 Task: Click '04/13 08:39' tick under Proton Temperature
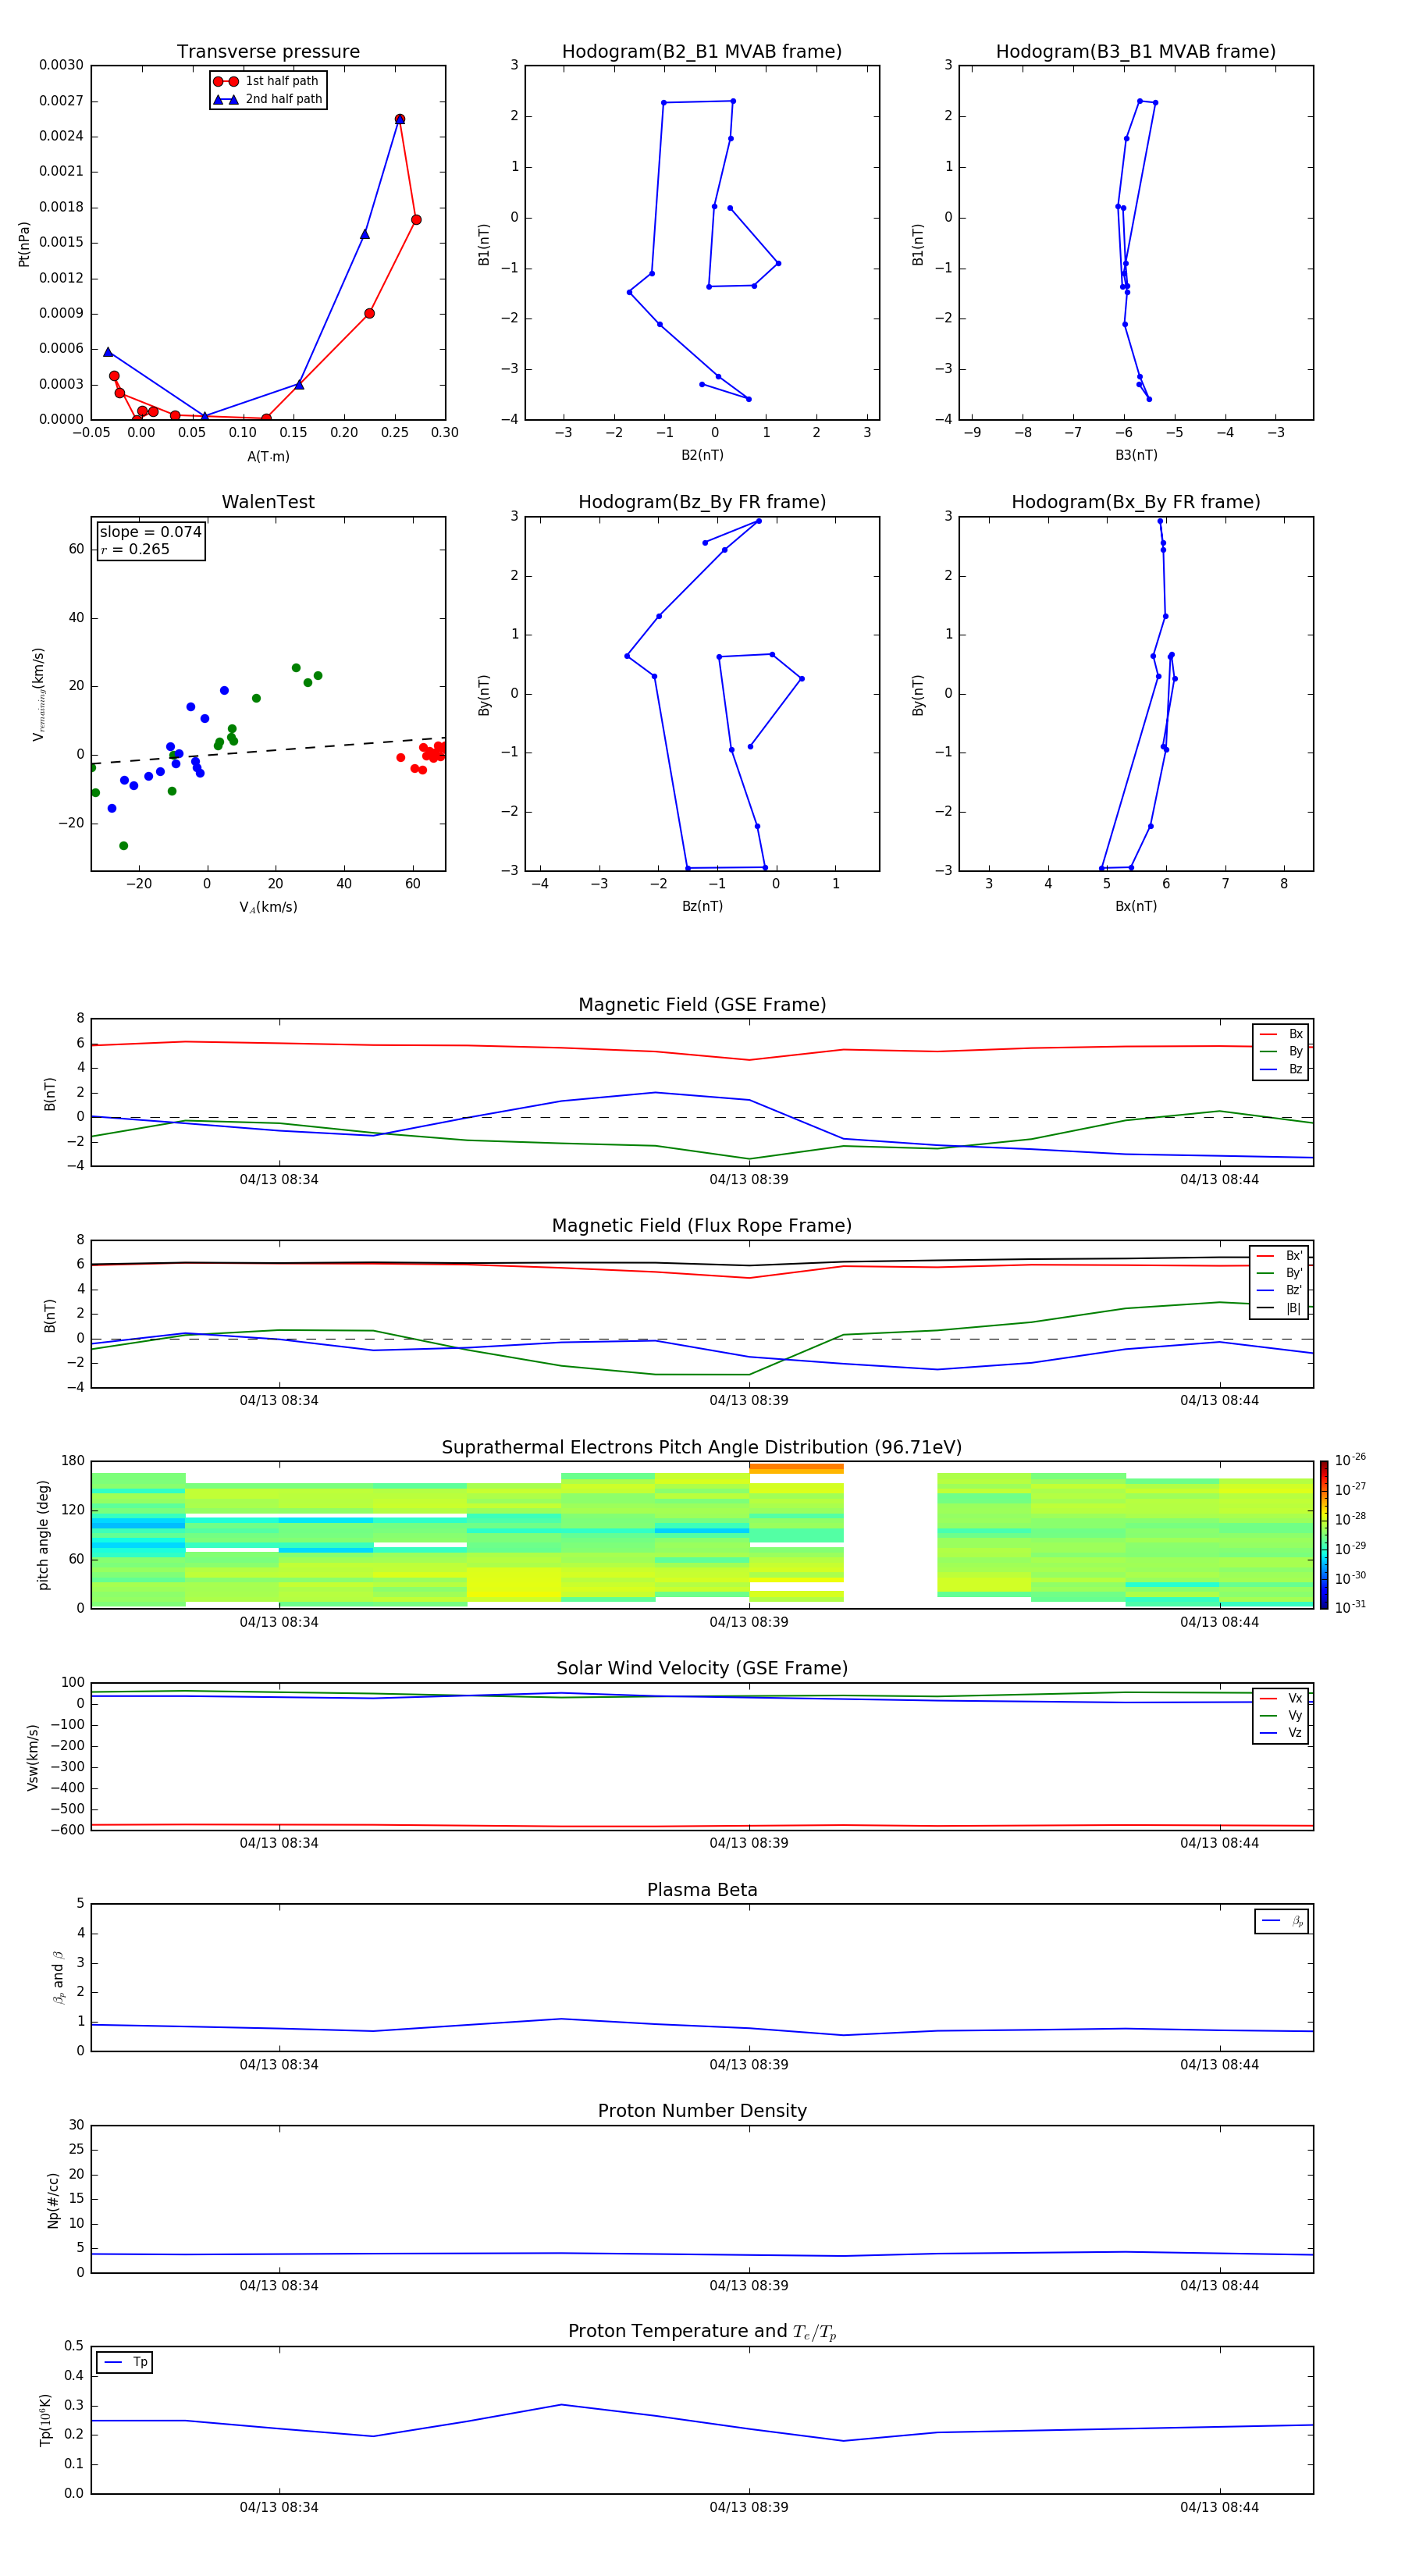click(749, 2507)
